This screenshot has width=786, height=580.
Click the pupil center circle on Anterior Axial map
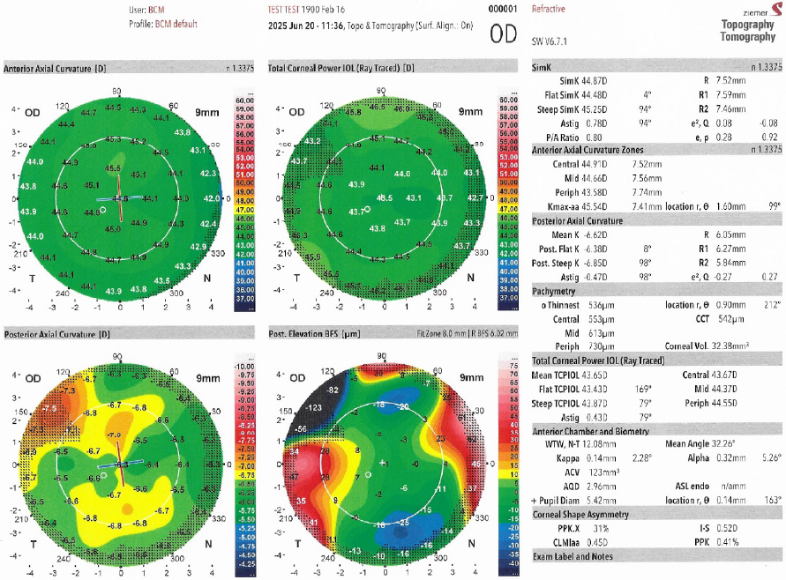(103, 211)
